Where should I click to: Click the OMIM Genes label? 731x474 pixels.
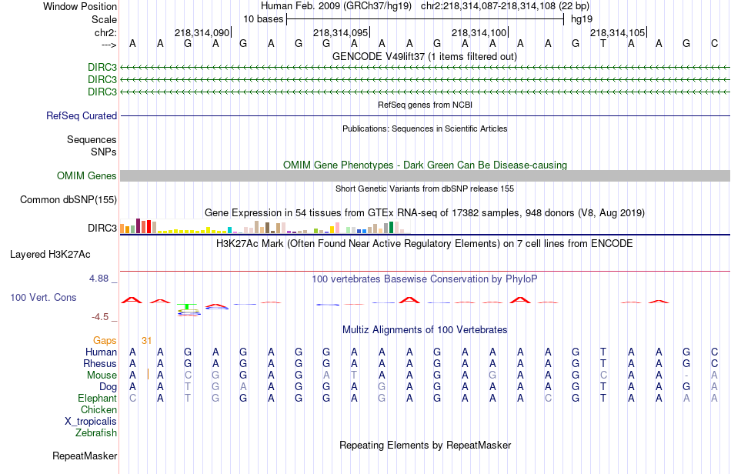pos(87,175)
